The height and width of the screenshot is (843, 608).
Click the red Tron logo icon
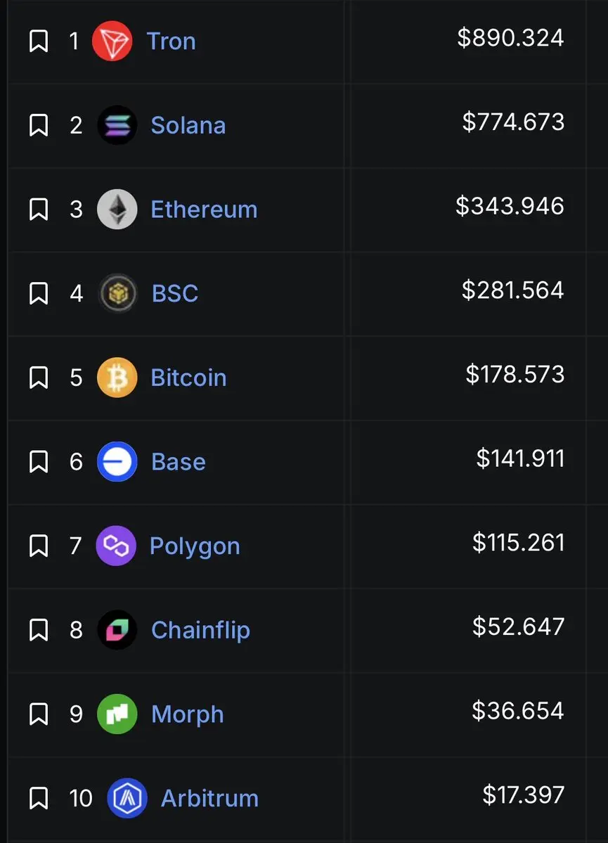tap(112, 41)
